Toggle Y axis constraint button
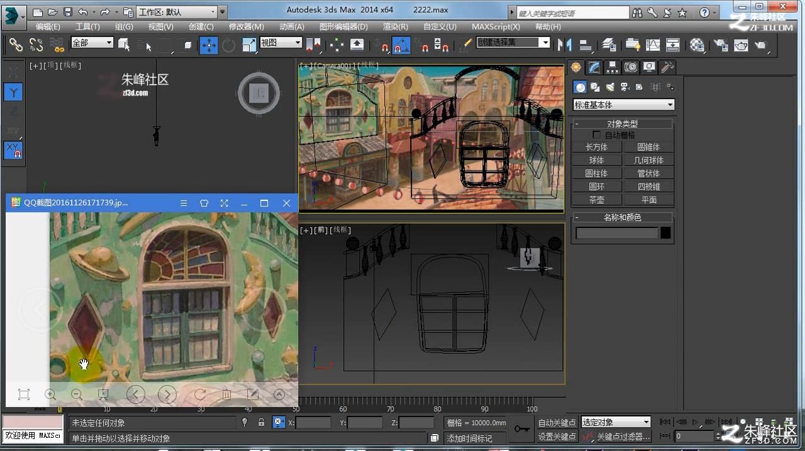Screen dimensions: 805x451 point(13,92)
